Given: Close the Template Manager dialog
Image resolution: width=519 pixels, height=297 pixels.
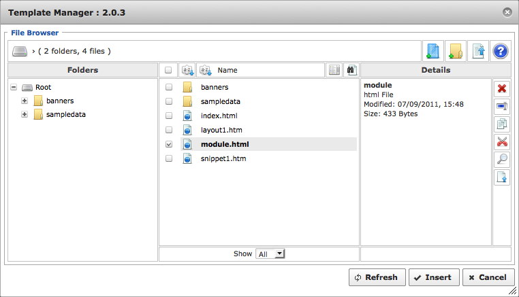Looking at the screenshot, I should pos(507,12).
